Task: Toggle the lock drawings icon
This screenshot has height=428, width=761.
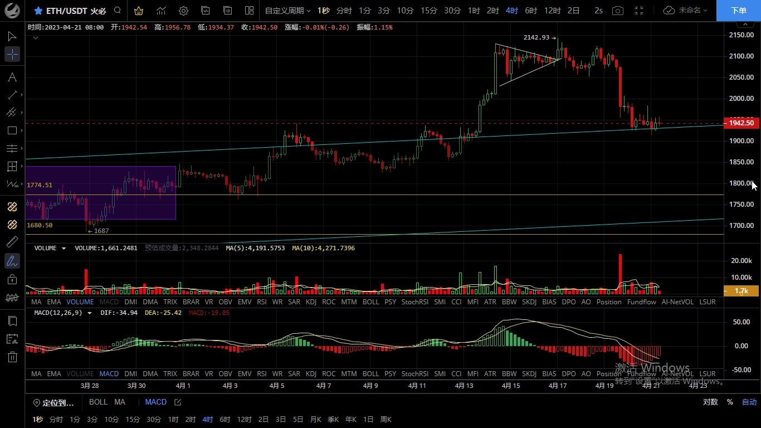Action: point(12,279)
